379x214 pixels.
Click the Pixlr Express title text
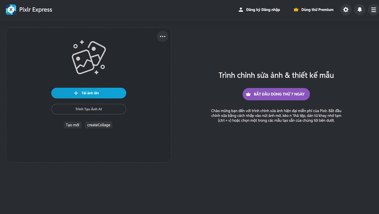pyautogui.click(x=36, y=9)
